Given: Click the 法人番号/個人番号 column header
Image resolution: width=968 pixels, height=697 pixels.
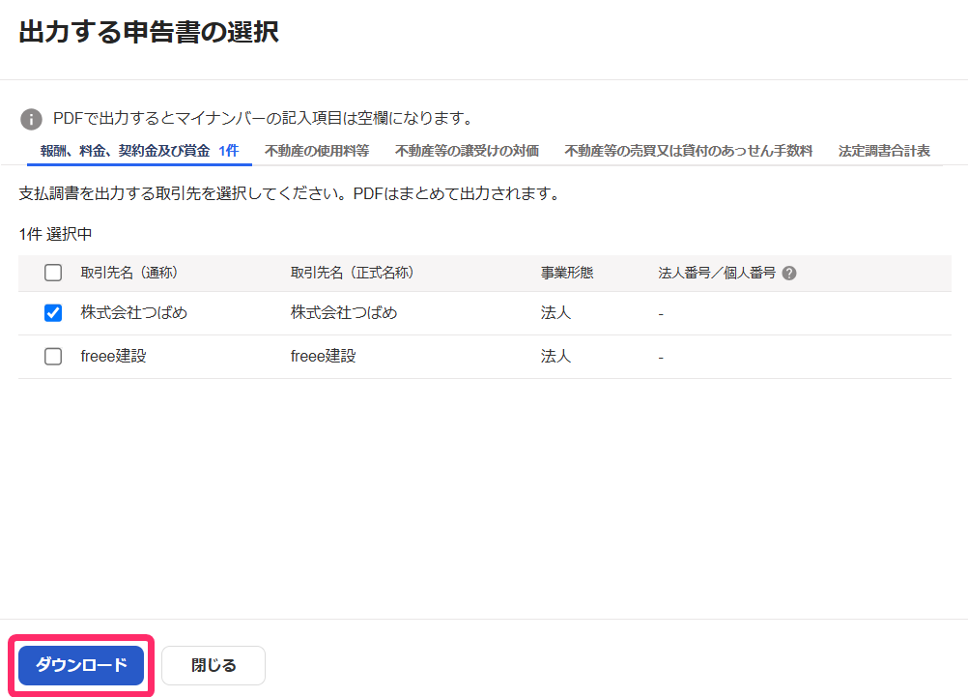Looking at the screenshot, I should [717, 273].
